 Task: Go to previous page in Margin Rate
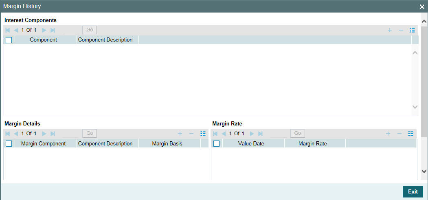224,134
